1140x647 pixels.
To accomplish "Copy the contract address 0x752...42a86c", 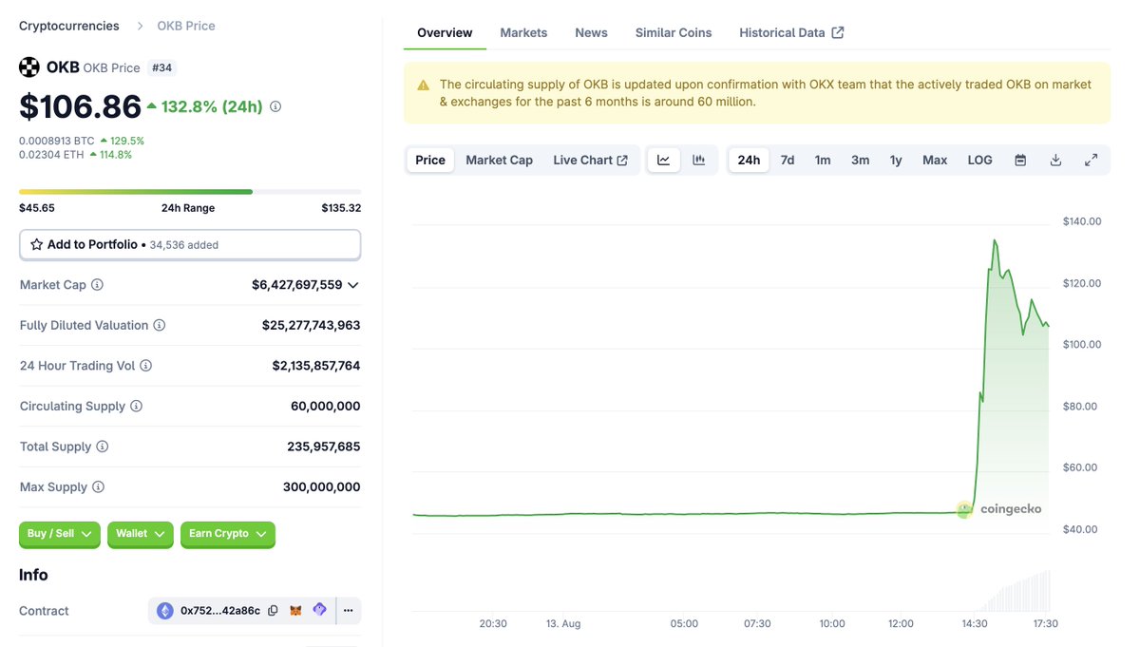I will [x=274, y=611].
